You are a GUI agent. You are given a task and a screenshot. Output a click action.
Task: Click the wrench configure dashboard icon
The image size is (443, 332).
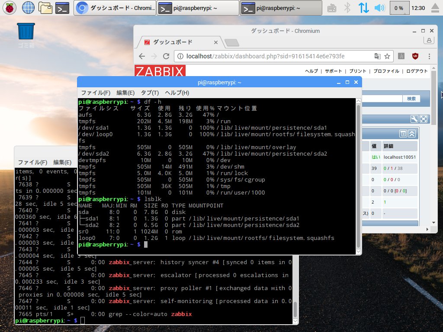(x=414, y=119)
